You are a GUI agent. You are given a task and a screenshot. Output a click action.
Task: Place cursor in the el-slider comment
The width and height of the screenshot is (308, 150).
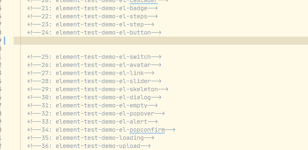point(94,81)
